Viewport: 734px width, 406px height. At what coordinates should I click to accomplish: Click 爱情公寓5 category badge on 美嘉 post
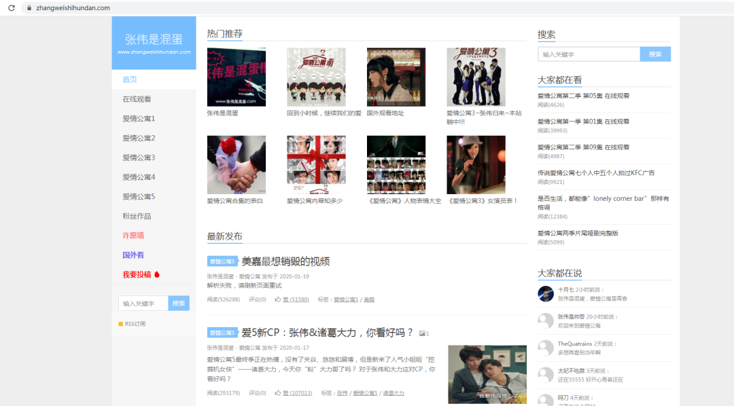(x=222, y=261)
